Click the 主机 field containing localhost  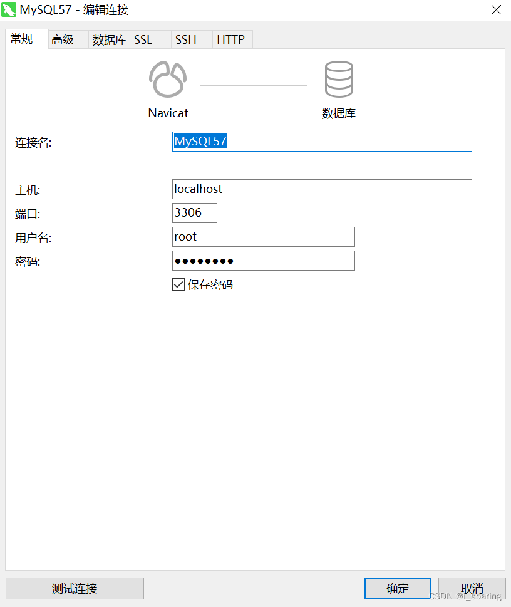point(322,189)
